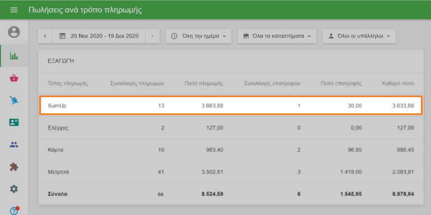Click the Καθαρό ποσό column header
Screen dimensions: 431x215
coord(398,83)
